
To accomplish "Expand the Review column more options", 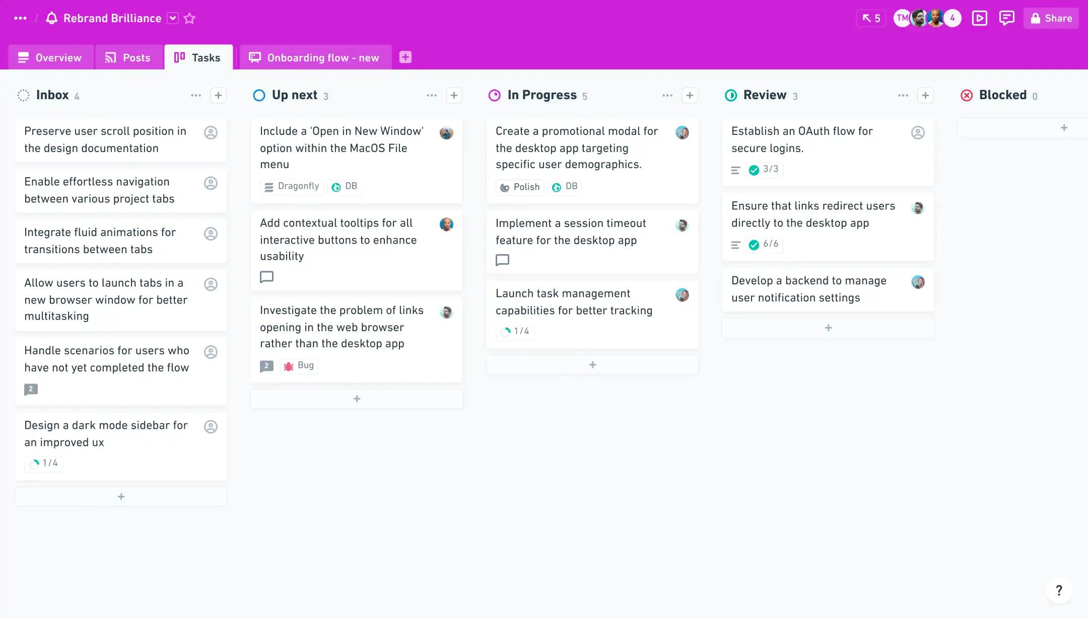I will pos(903,96).
